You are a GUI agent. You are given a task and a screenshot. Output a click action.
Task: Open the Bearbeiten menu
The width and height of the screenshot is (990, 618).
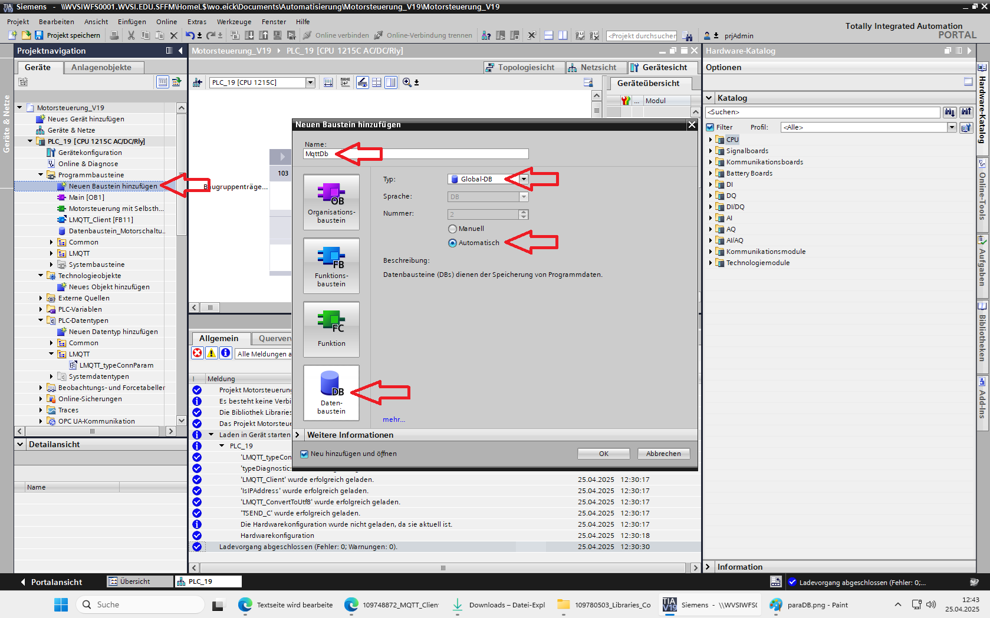pos(57,22)
